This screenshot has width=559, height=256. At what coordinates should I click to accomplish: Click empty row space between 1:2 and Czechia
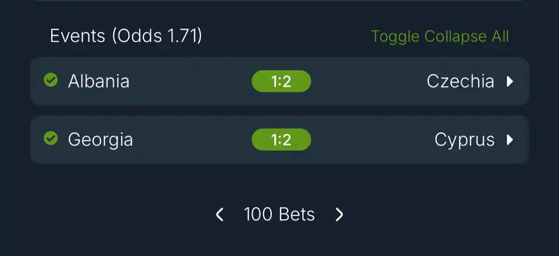(x=369, y=82)
